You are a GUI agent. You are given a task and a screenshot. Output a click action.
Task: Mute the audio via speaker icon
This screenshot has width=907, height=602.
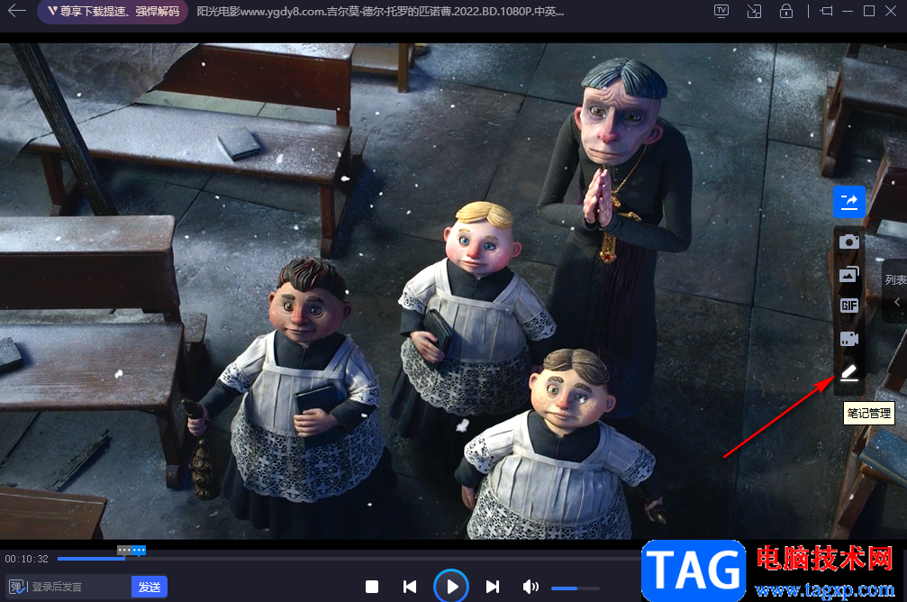531,587
